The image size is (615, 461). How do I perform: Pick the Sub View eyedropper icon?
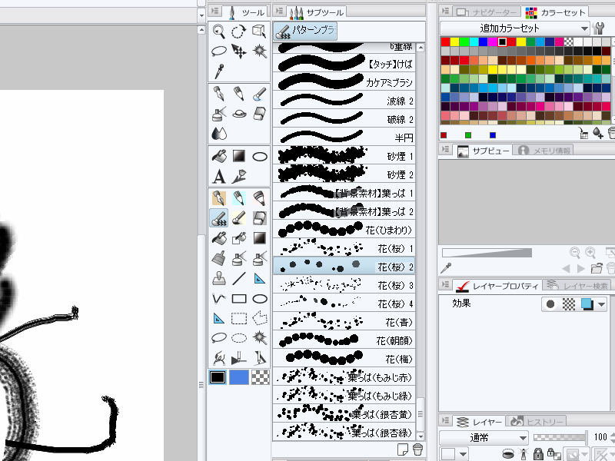point(446,268)
